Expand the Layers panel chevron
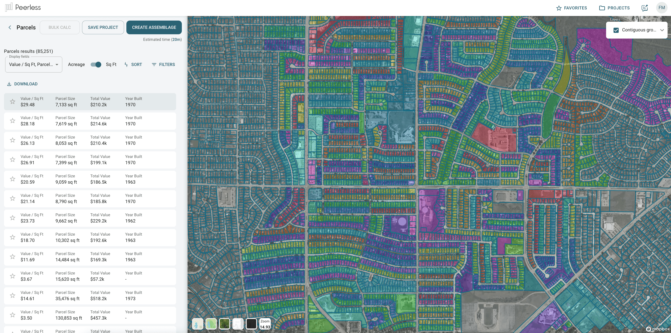 coord(662,30)
